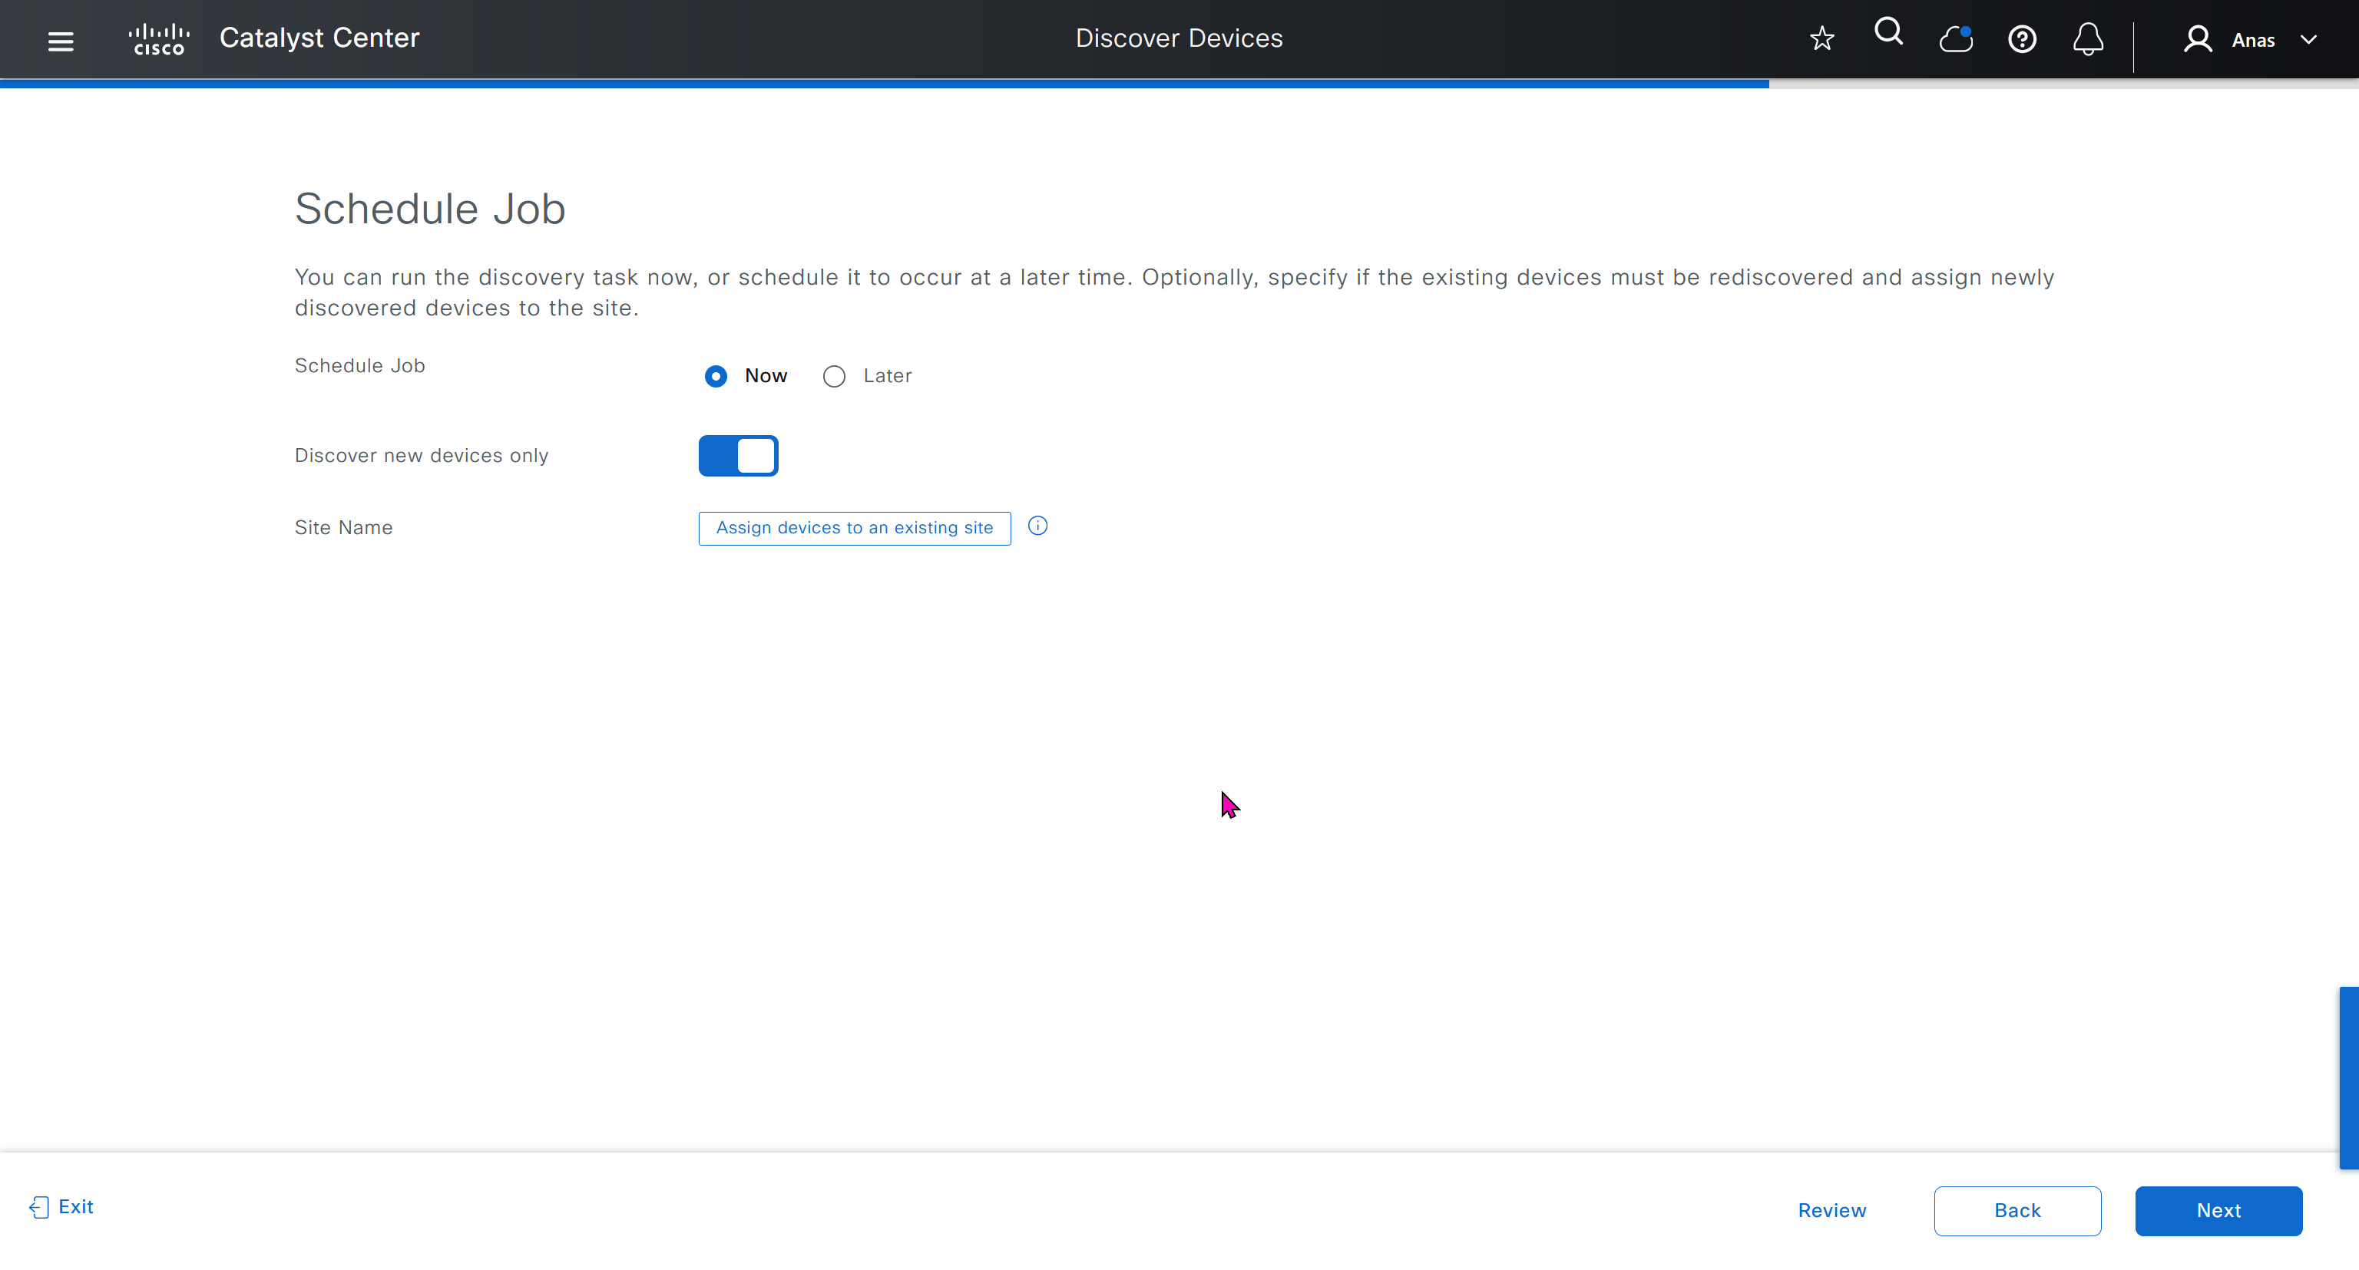2359x1270 pixels.
Task: Go Back to the previous step
Action: (x=2017, y=1210)
